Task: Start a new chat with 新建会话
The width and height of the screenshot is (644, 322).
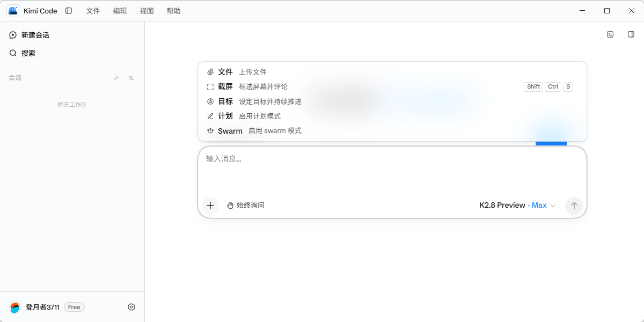Action: coord(72,35)
